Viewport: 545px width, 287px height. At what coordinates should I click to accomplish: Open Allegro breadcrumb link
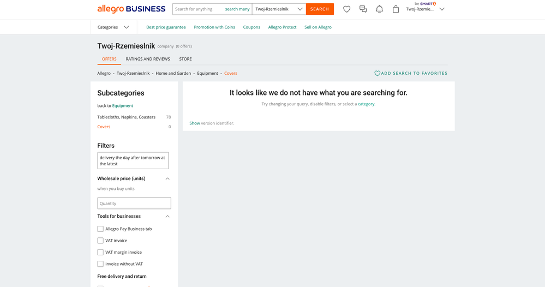click(x=104, y=73)
